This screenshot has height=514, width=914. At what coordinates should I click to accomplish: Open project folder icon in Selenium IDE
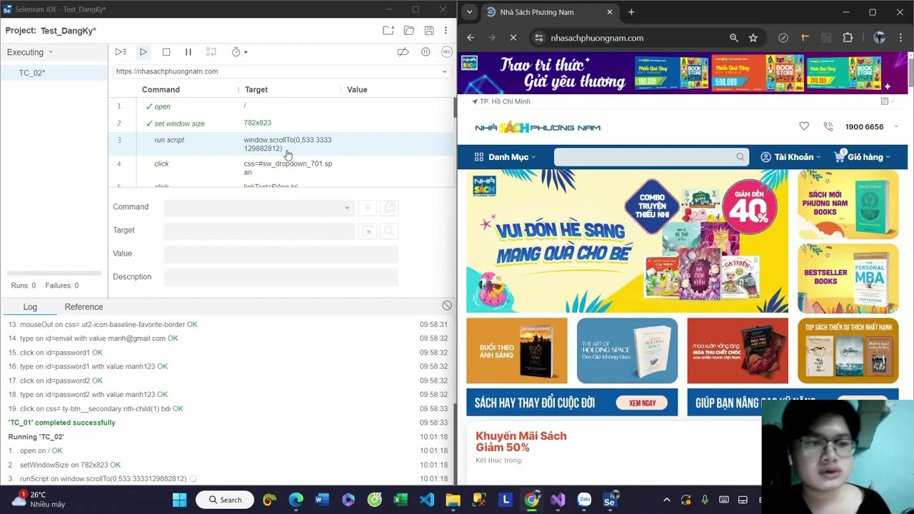point(409,31)
